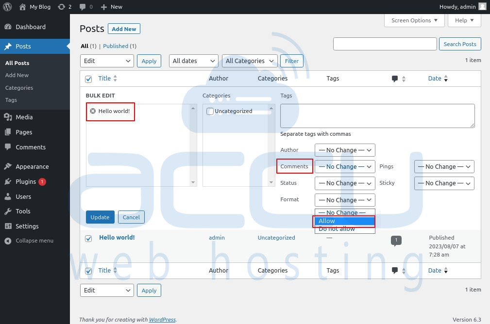Screen dimensions: 490x324
Task: Click the + New admin bar icon
Action: pyautogui.click(x=111, y=7)
